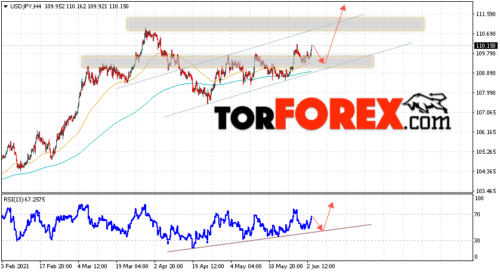Click the 109.790 price axis label
Screen dimensions: 500x273
(x=486, y=54)
